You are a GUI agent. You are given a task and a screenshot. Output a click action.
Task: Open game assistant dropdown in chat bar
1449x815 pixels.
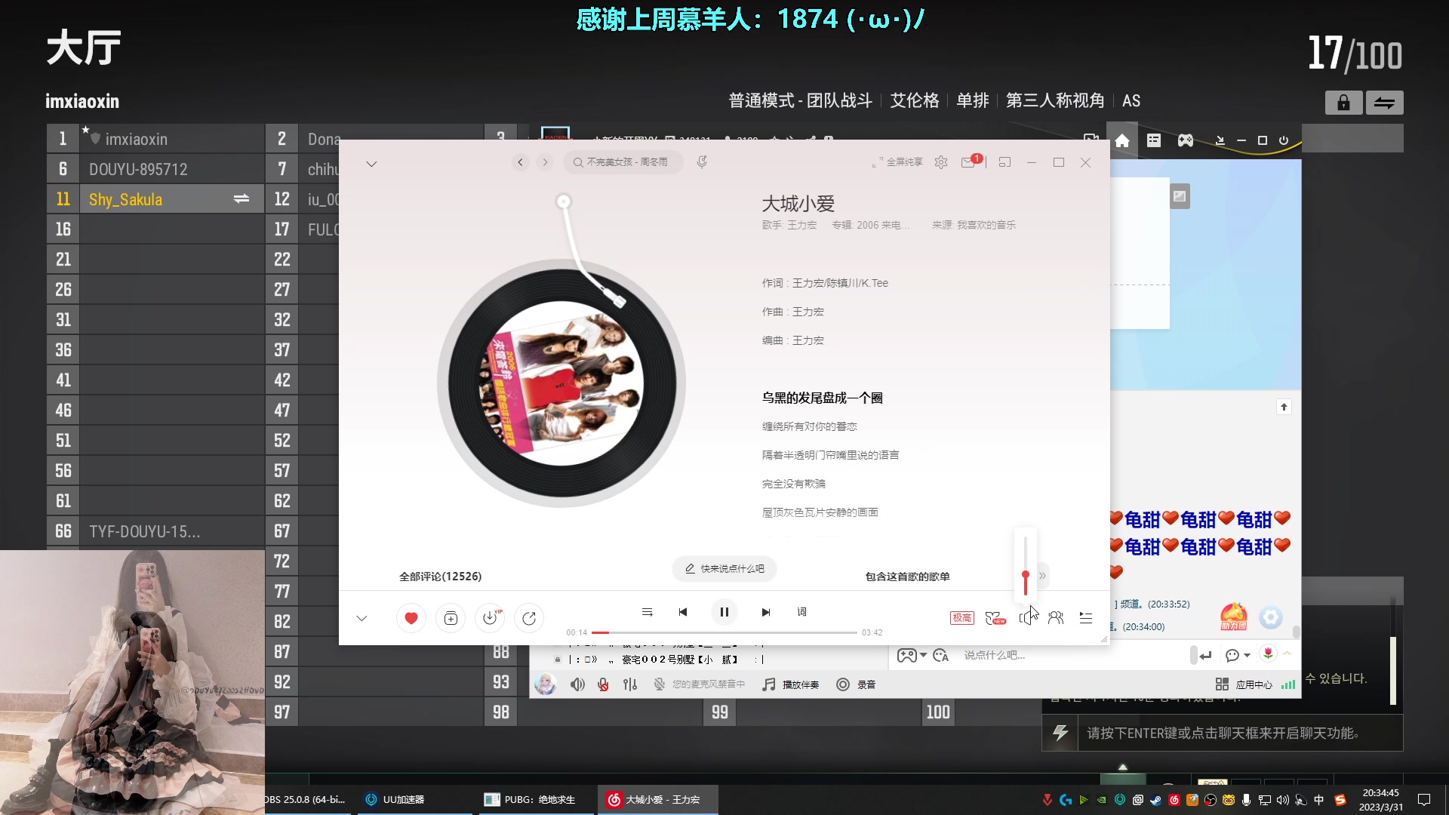point(912,655)
